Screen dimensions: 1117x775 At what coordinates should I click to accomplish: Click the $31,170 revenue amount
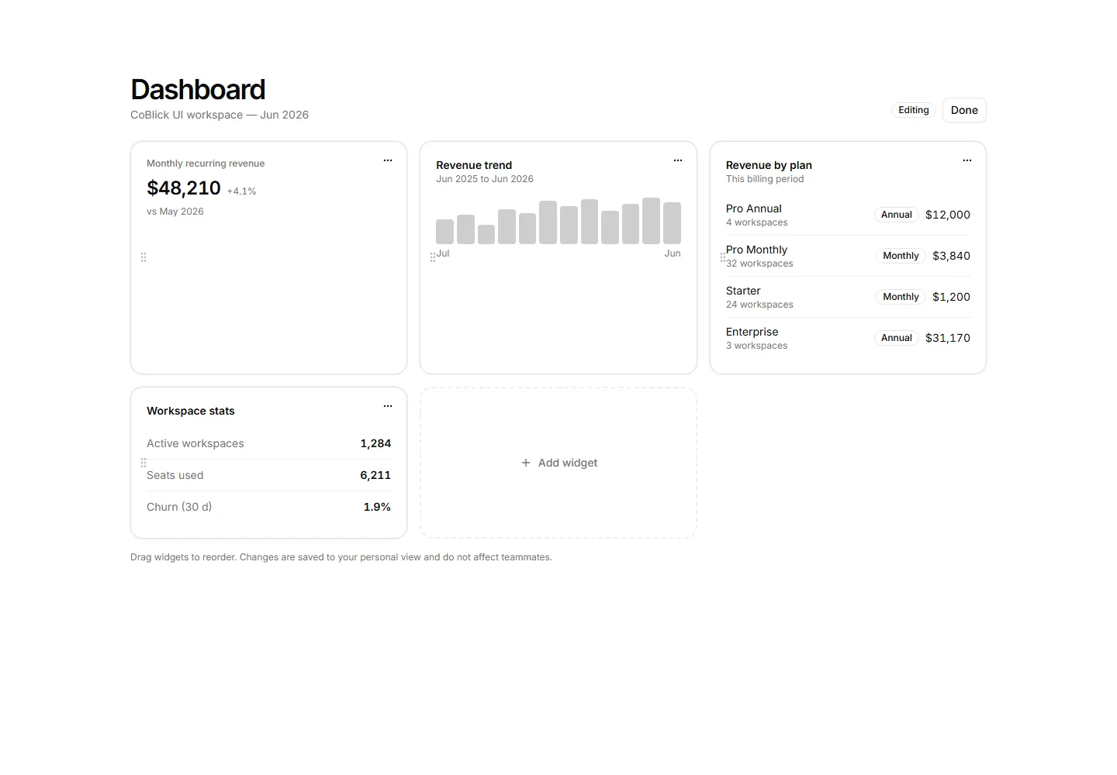(x=948, y=338)
